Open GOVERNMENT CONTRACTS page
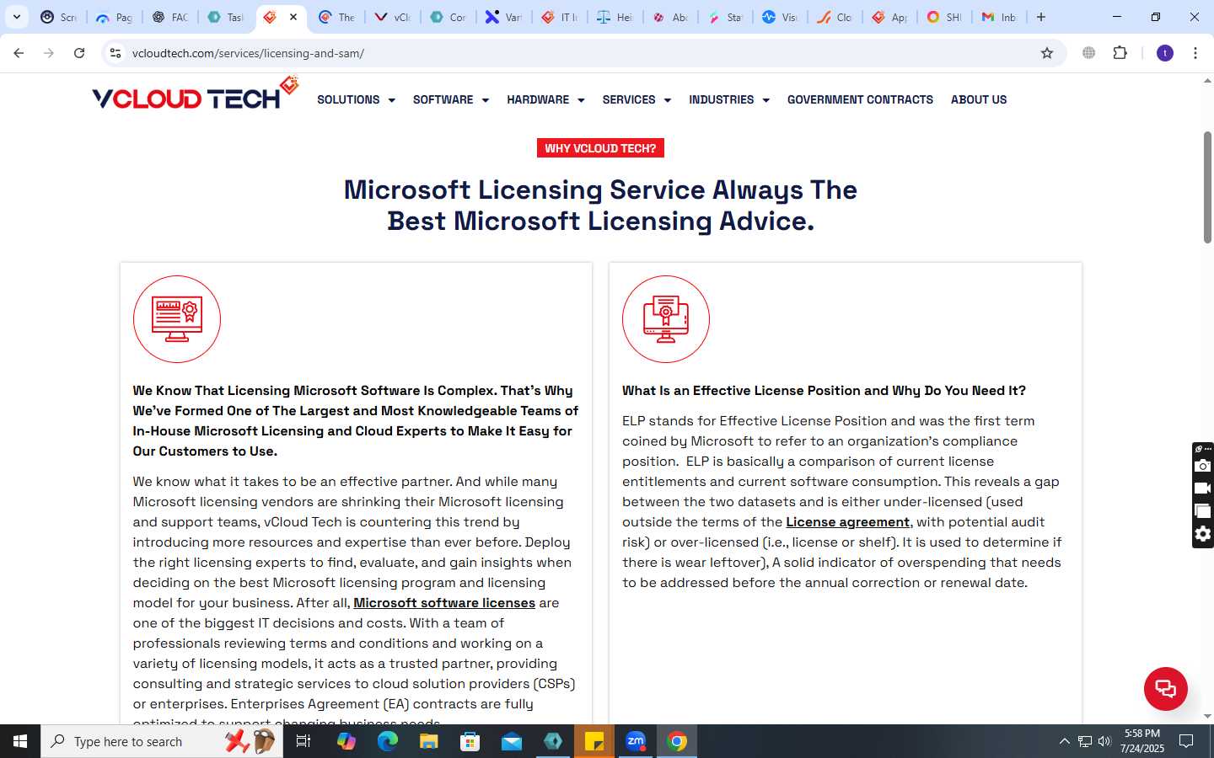This screenshot has height=758, width=1214. click(860, 99)
